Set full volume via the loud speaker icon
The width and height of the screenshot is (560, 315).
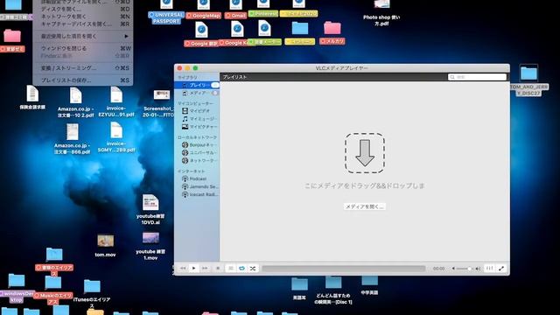click(478, 269)
